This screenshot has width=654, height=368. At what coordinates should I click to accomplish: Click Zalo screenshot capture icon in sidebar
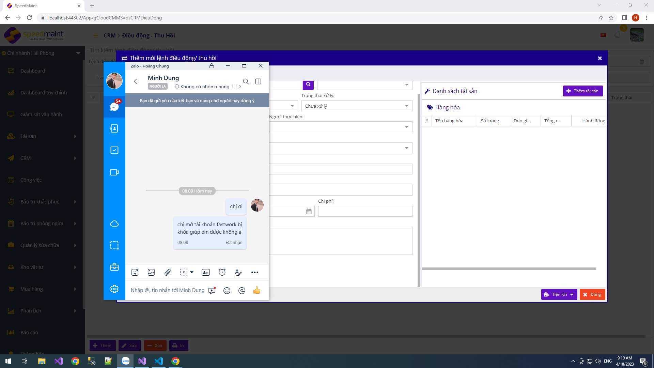pyautogui.click(x=114, y=246)
